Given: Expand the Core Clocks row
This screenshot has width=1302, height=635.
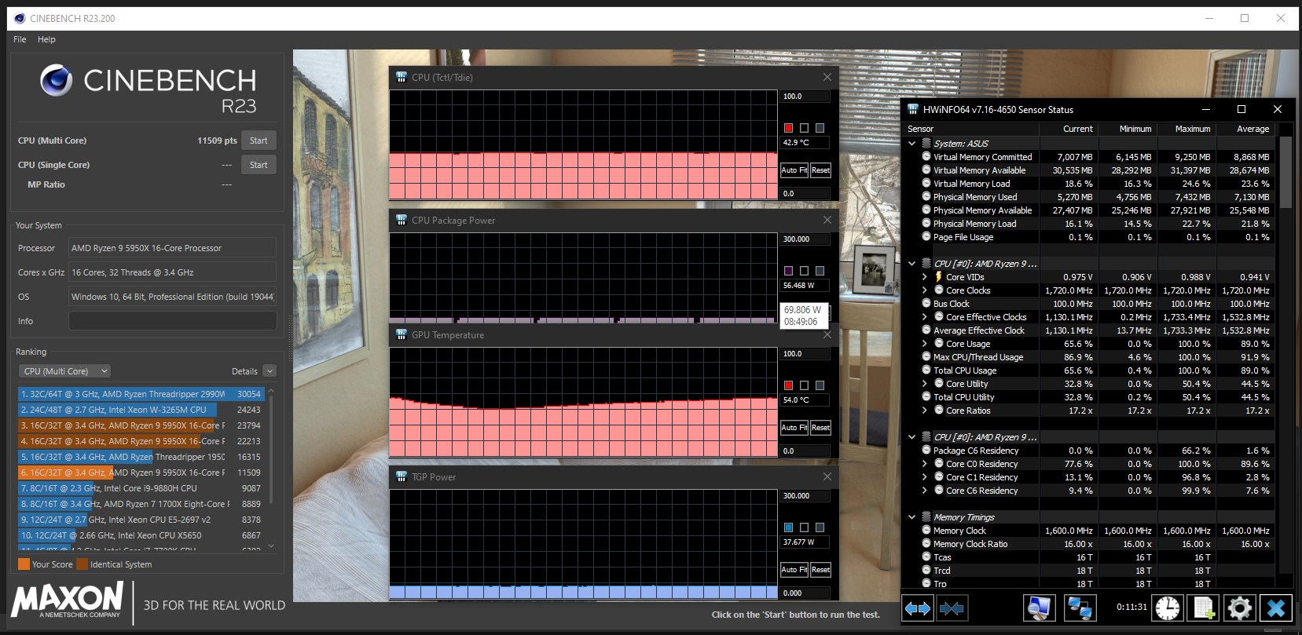Looking at the screenshot, I should pos(924,290).
